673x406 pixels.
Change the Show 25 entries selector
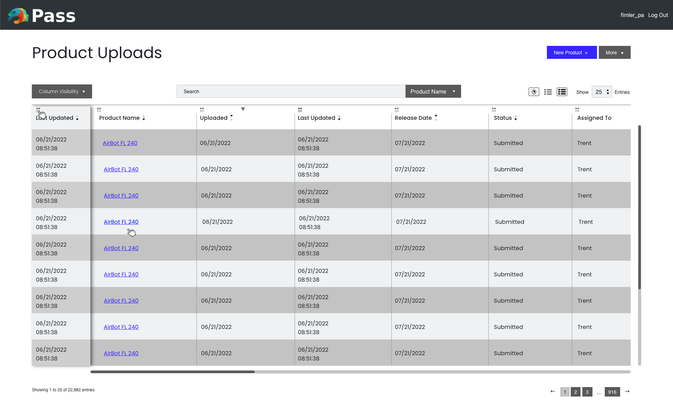pyautogui.click(x=602, y=92)
